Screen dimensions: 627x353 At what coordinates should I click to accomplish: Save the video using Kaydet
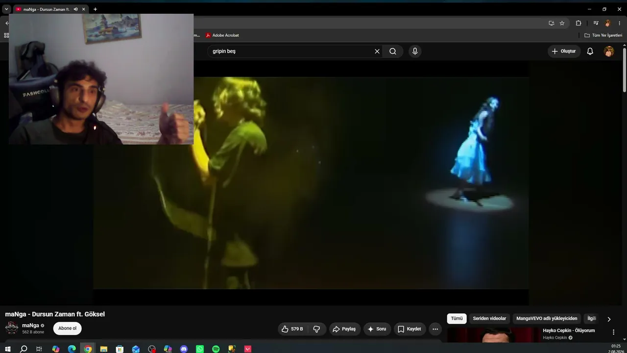click(x=410, y=329)
